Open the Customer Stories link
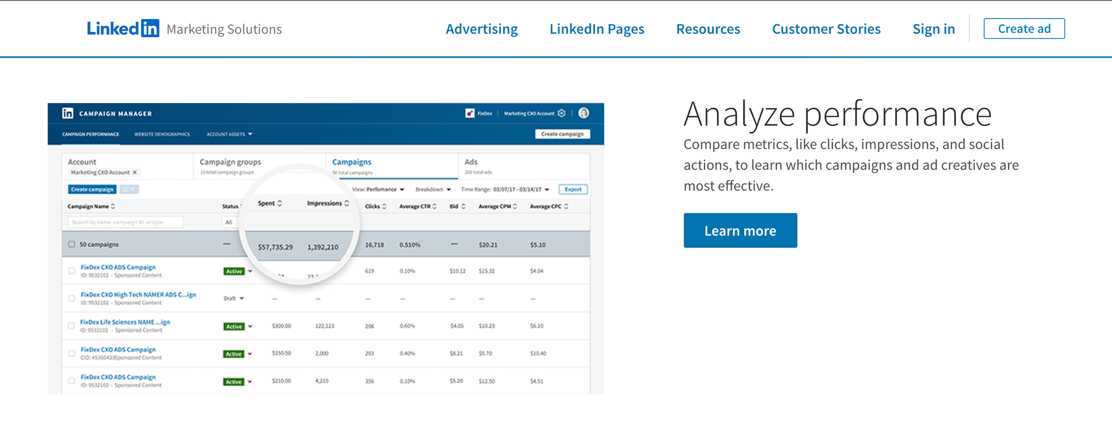This screenshot has width=1112, height=434. (826, 29)
